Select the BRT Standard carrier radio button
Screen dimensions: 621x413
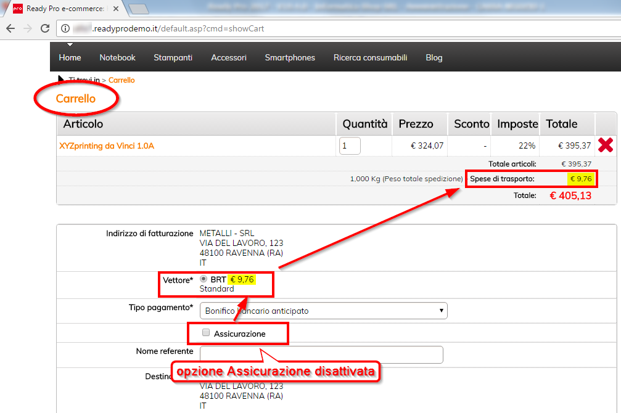[x=204, y=279]
